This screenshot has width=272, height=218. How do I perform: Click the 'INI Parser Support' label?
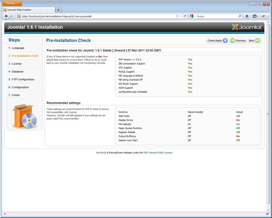point(128,84)
